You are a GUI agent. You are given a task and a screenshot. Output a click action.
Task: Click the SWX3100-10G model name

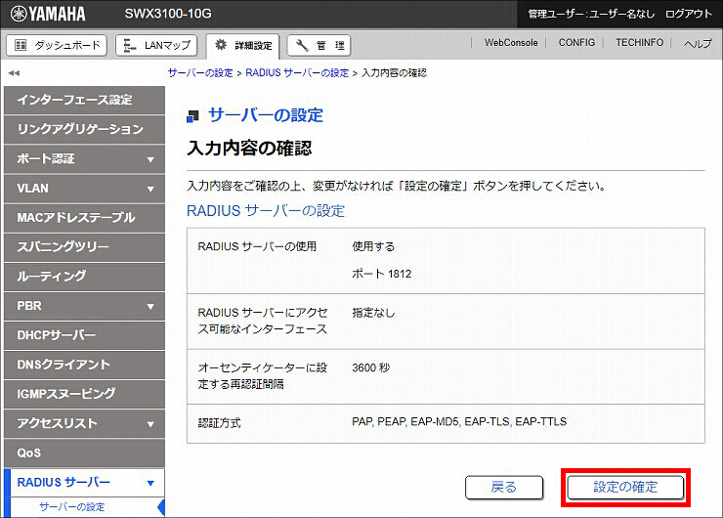(168, 14)
